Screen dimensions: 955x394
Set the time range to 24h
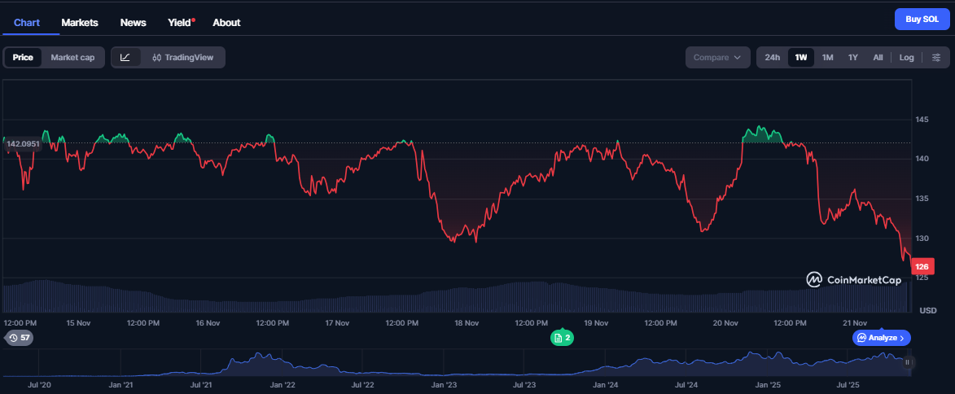coord(772,57)
